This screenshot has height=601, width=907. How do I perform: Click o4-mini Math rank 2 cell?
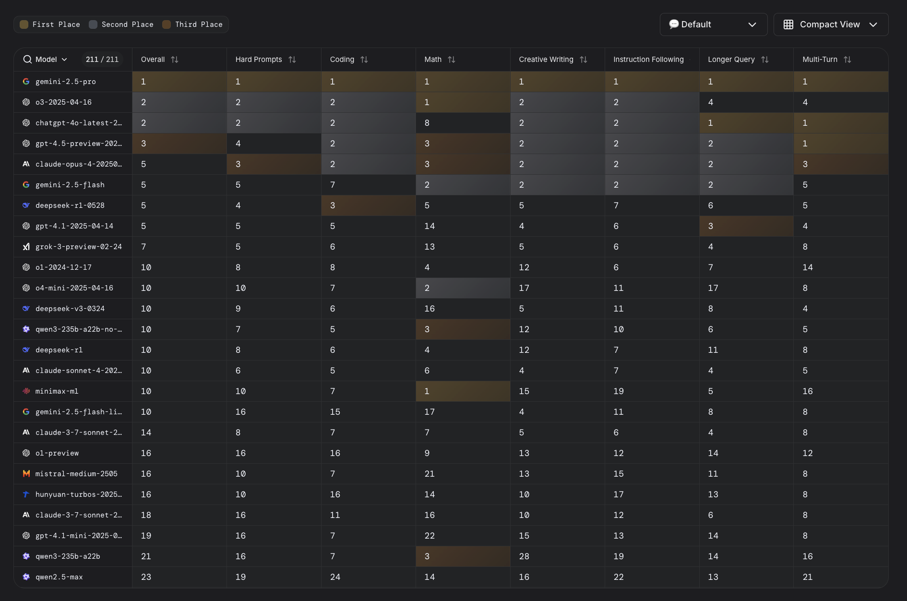click(463, 288)
